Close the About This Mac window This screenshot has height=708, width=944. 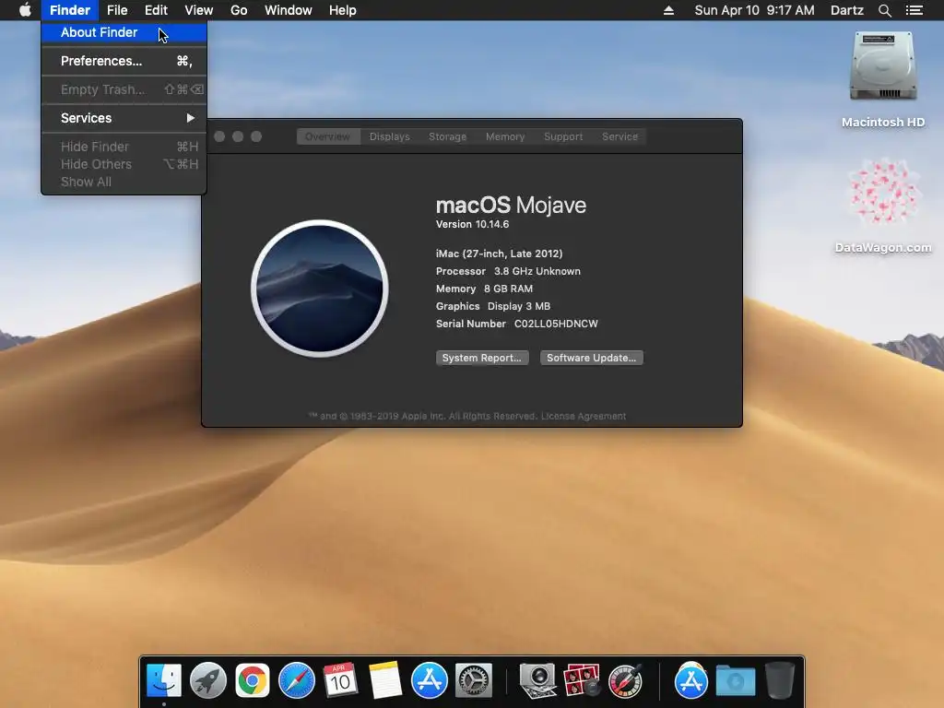tap(219, 136)
